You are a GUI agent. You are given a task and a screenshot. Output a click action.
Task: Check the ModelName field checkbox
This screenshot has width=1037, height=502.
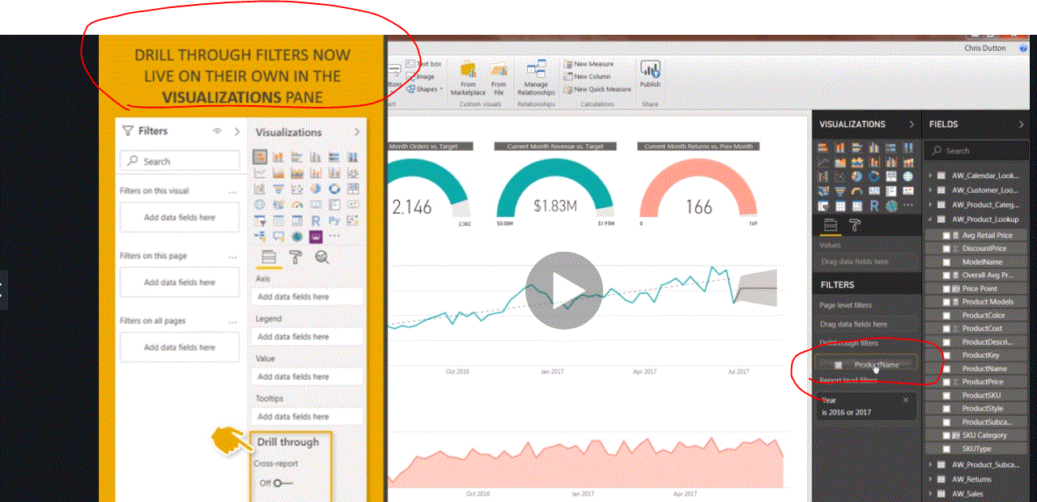tap(946, 262)
